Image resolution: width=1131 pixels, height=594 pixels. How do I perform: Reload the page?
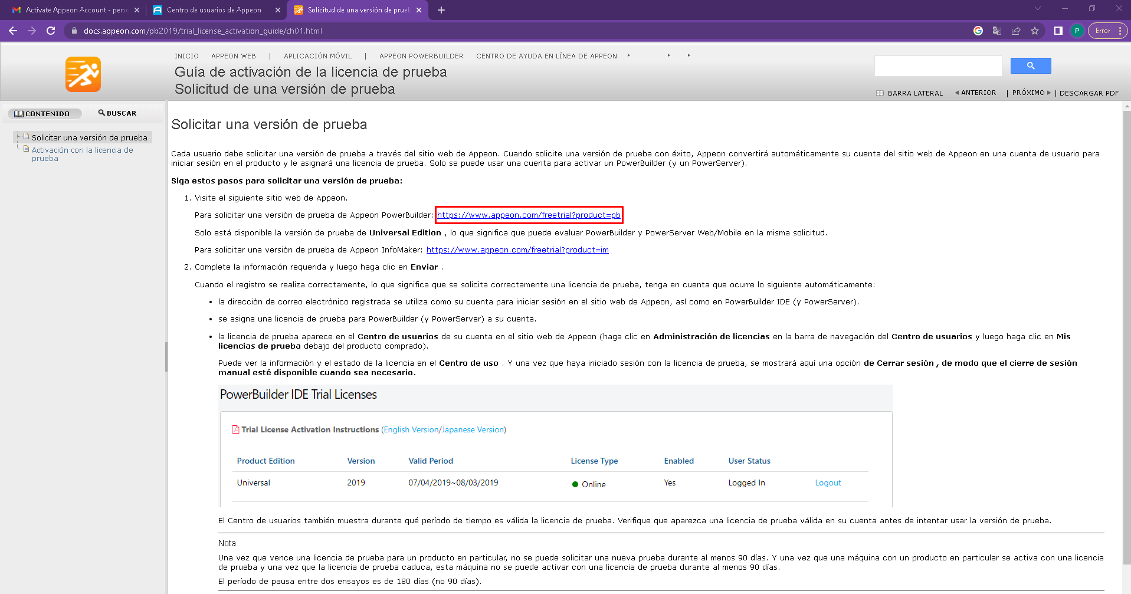(x=51, y=31)
